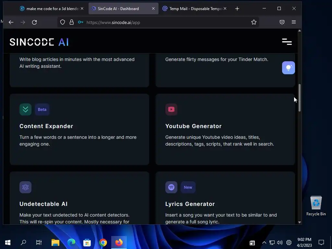The width and height of the screenshot is (332, 249).
Task: Switch to the make me code tab
Action: point(52,9)
